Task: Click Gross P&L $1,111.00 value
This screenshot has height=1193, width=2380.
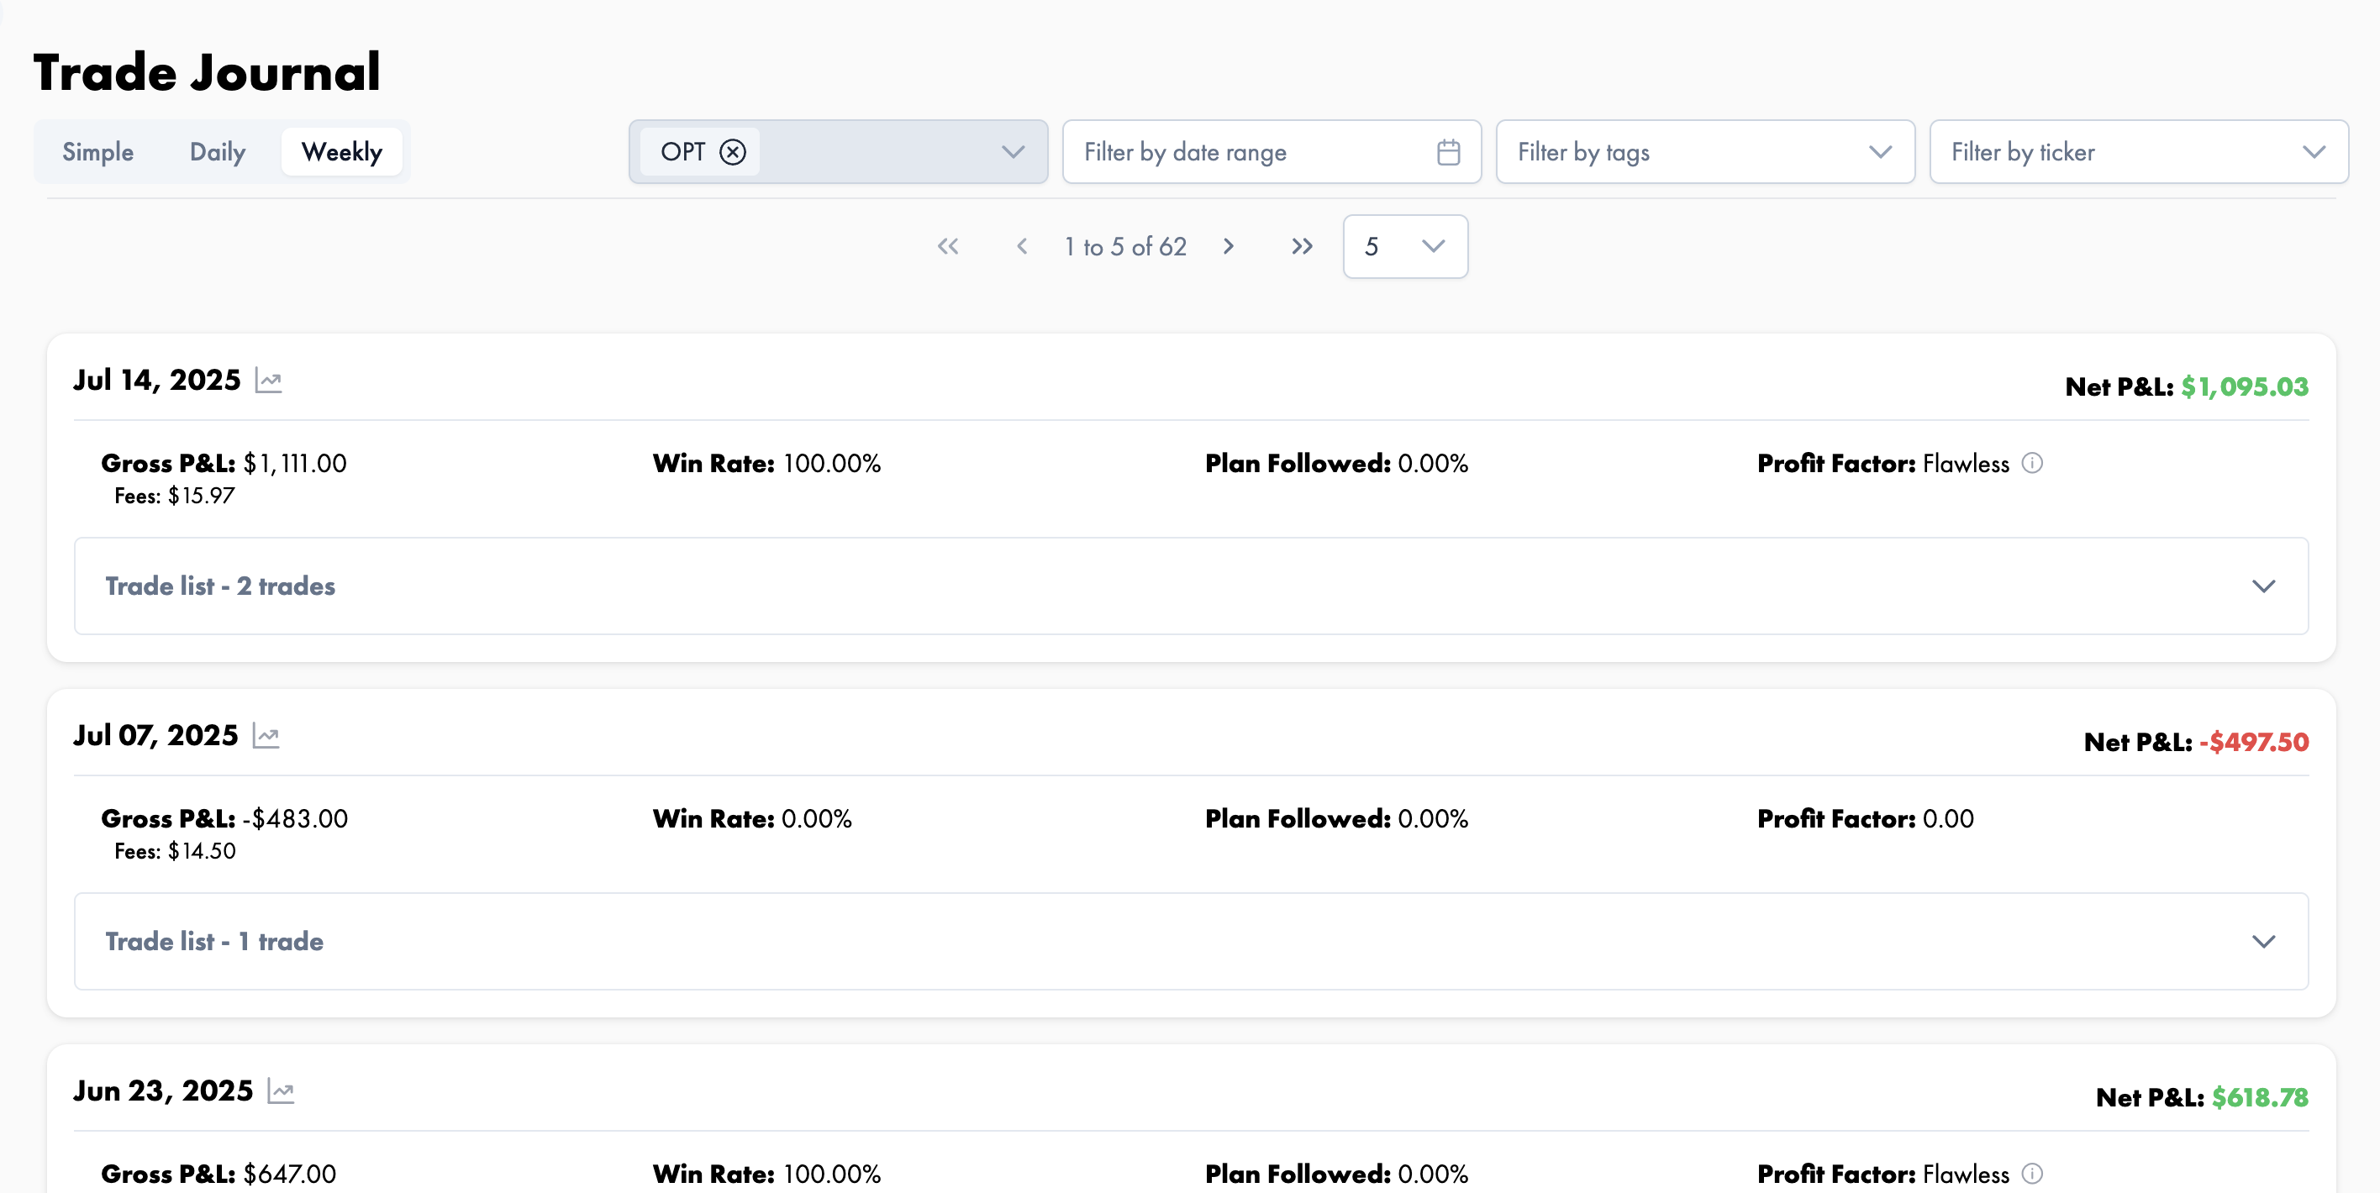Action: point(295,464)
